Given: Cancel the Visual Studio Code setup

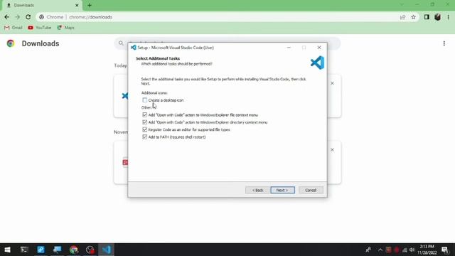Looking at the screenshot, I should pos(311,190).
